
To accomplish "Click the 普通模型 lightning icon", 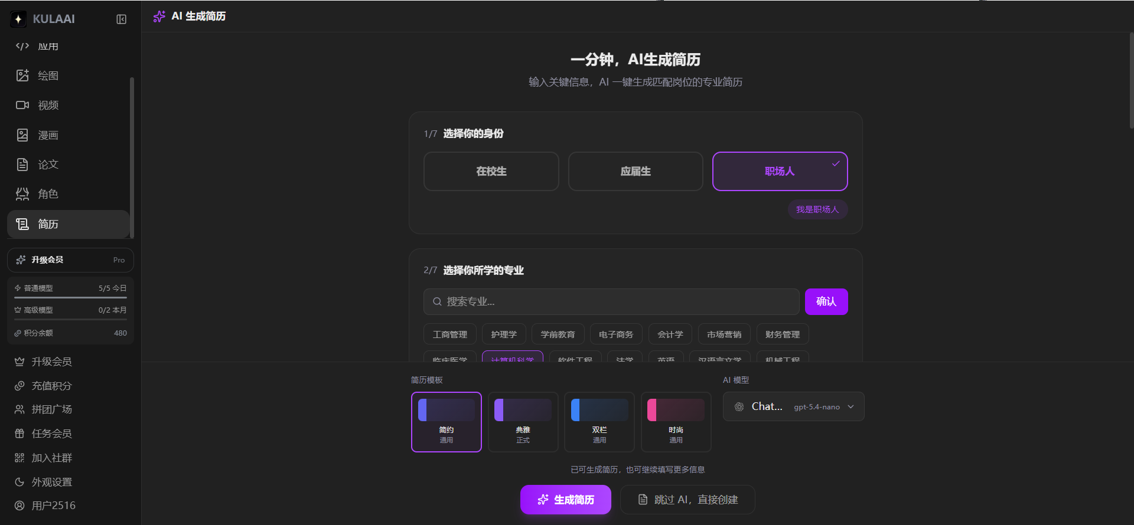I will (18, 288).
